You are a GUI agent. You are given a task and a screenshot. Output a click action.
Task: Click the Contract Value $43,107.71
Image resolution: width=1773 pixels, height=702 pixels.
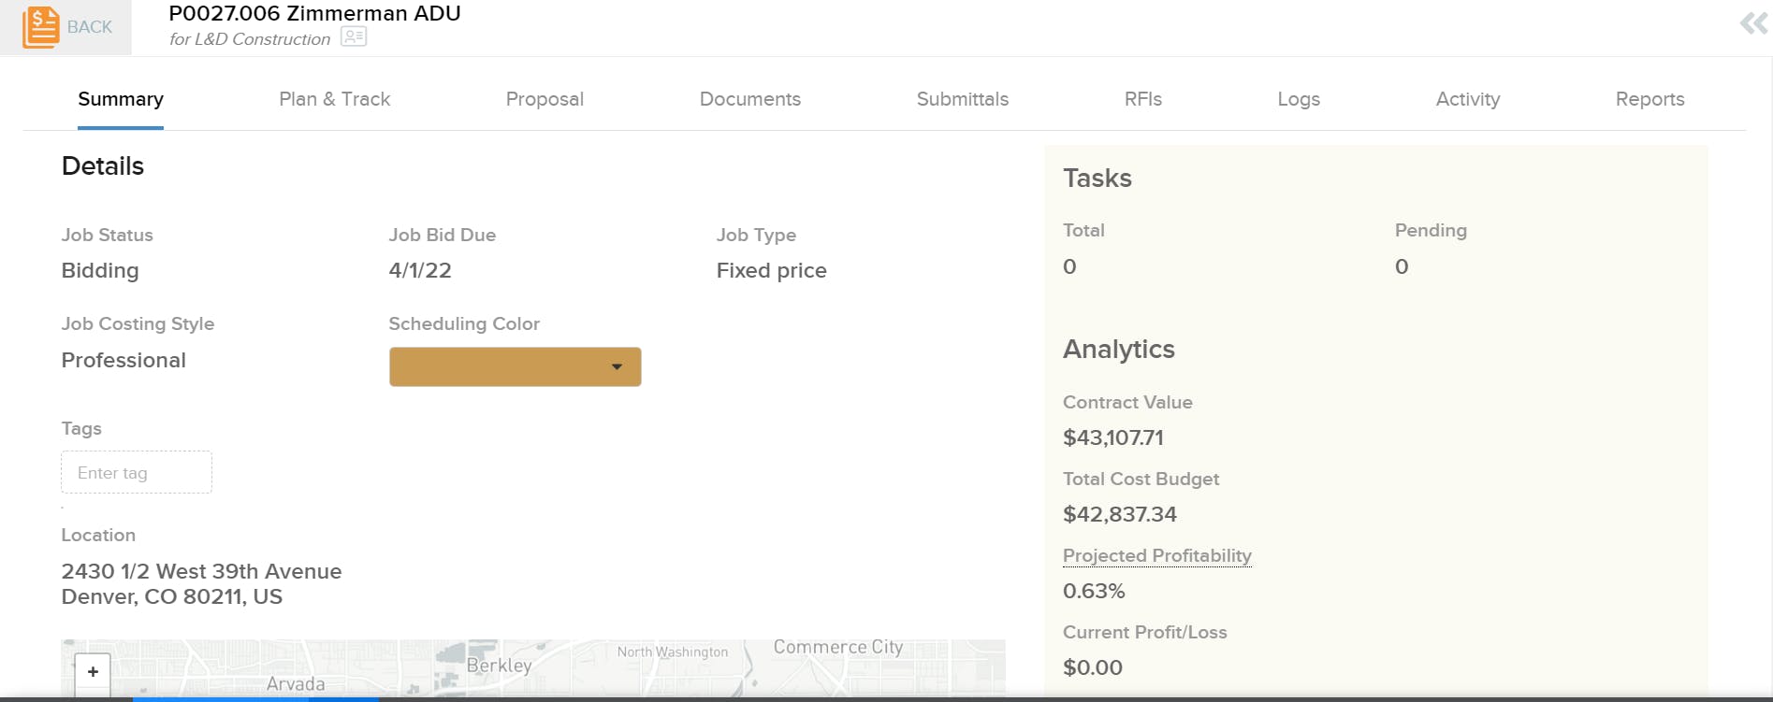1113,437
